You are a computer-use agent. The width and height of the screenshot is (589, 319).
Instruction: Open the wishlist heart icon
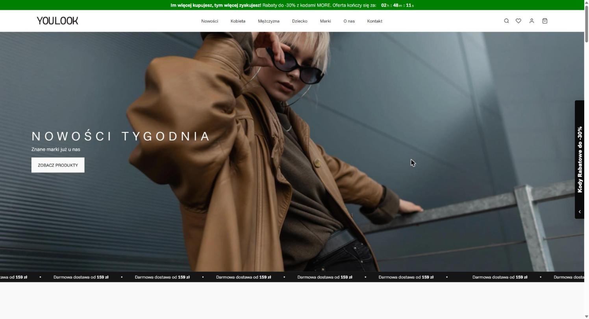pyautogui.click(x=519, y=21)
